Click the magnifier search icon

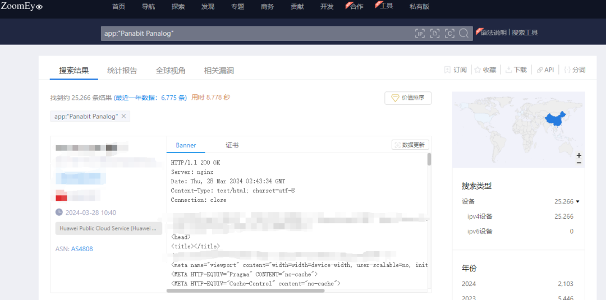click(463, 33)
